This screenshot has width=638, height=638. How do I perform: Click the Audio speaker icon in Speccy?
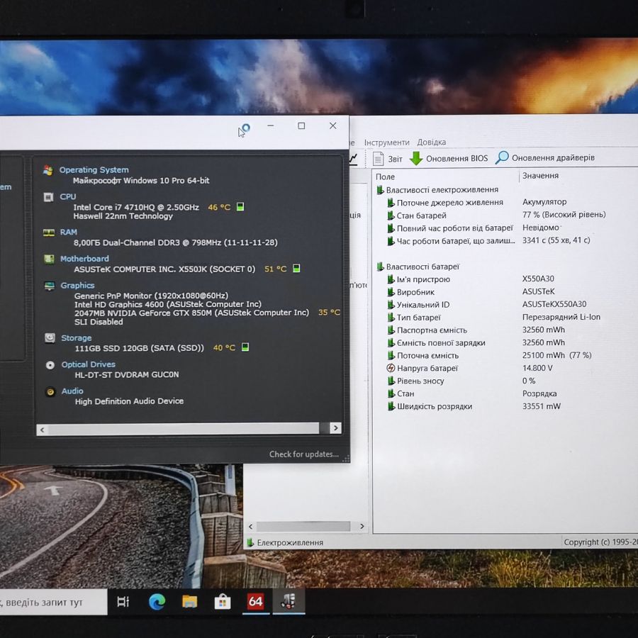click(x=50, y=392)
